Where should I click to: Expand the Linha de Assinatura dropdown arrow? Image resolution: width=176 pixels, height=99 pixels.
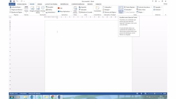(x=151, y=7)
